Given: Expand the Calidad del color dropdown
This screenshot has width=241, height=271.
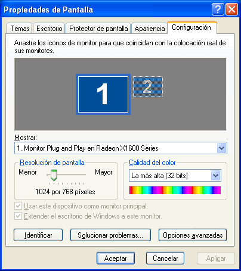Looking at the screenshot, I should click(216, 176).
